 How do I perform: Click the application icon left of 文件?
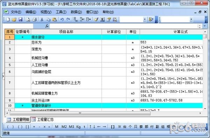pyautogui.click(x=6, y=12)
